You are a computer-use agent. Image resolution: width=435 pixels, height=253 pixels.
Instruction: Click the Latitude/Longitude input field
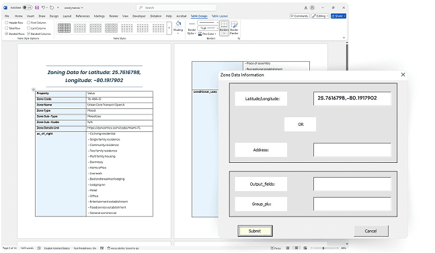[352, 98]
